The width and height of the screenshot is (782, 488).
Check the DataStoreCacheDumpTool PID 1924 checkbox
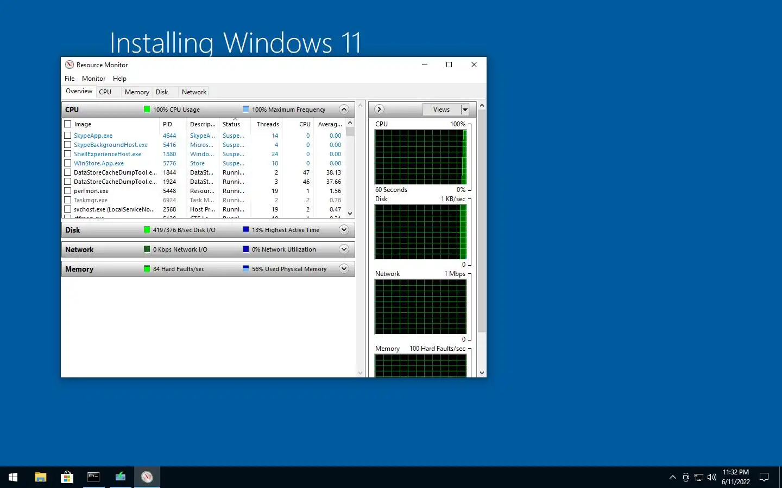(x=68, y=182)
